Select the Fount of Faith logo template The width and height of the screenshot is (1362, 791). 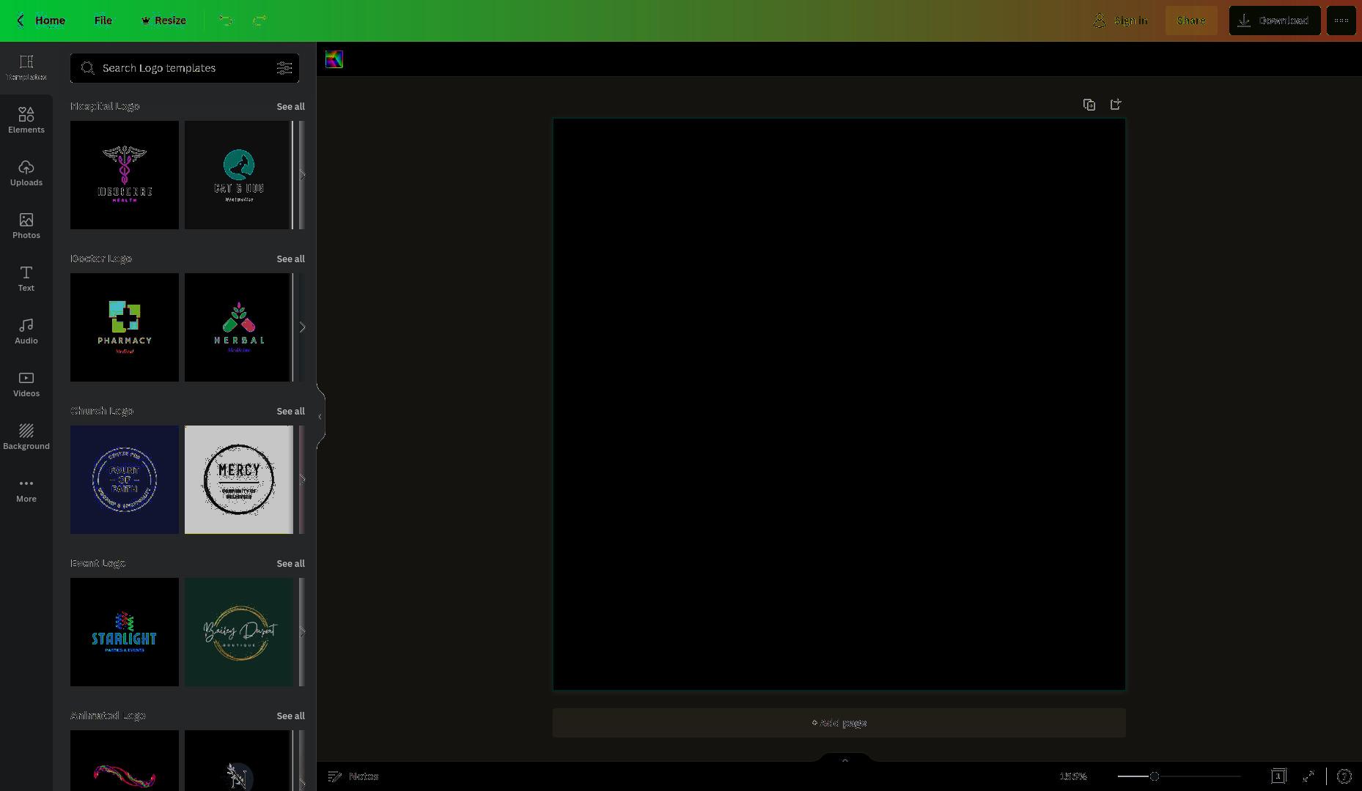125,480
